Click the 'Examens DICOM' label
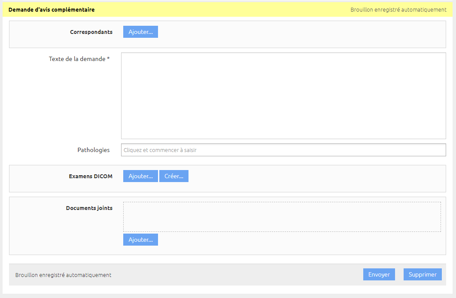 click(91, 176)
